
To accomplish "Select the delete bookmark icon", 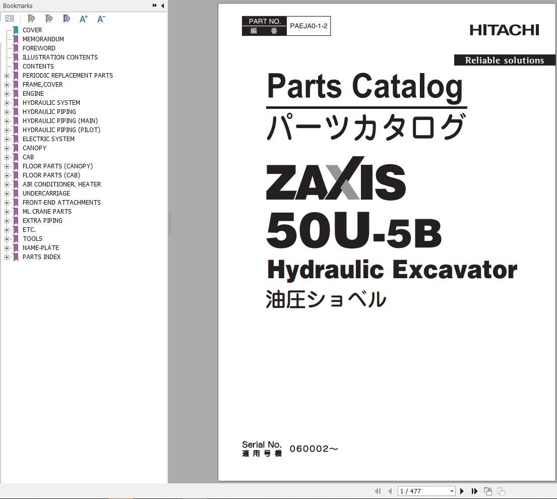I will coord(30,19).
